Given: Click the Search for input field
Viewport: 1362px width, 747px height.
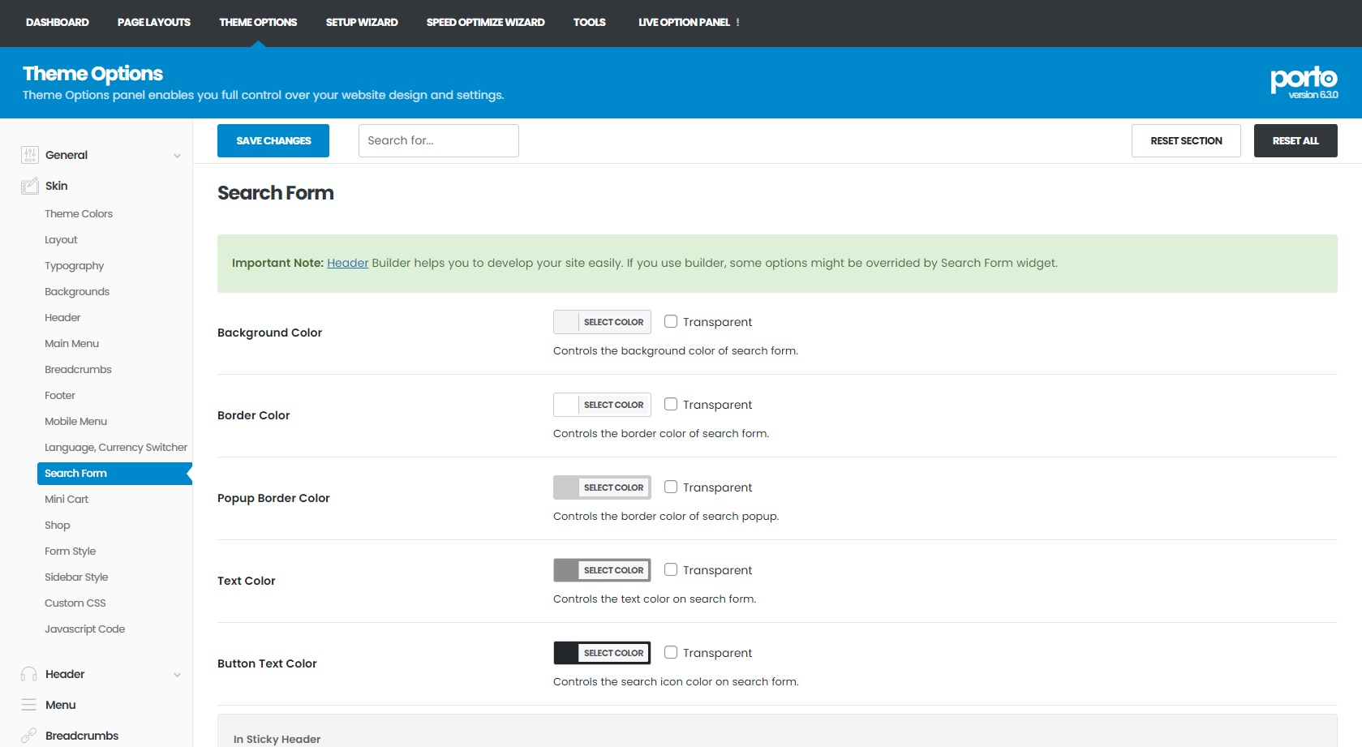Looking at the screenshot, I should pyautogui.click(x=438, y=140).
